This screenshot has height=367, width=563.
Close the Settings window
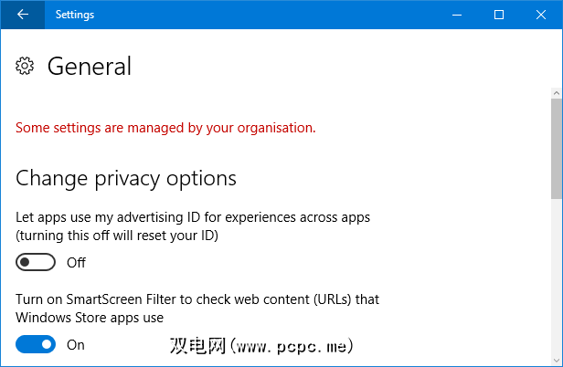(x=541, y=15)
